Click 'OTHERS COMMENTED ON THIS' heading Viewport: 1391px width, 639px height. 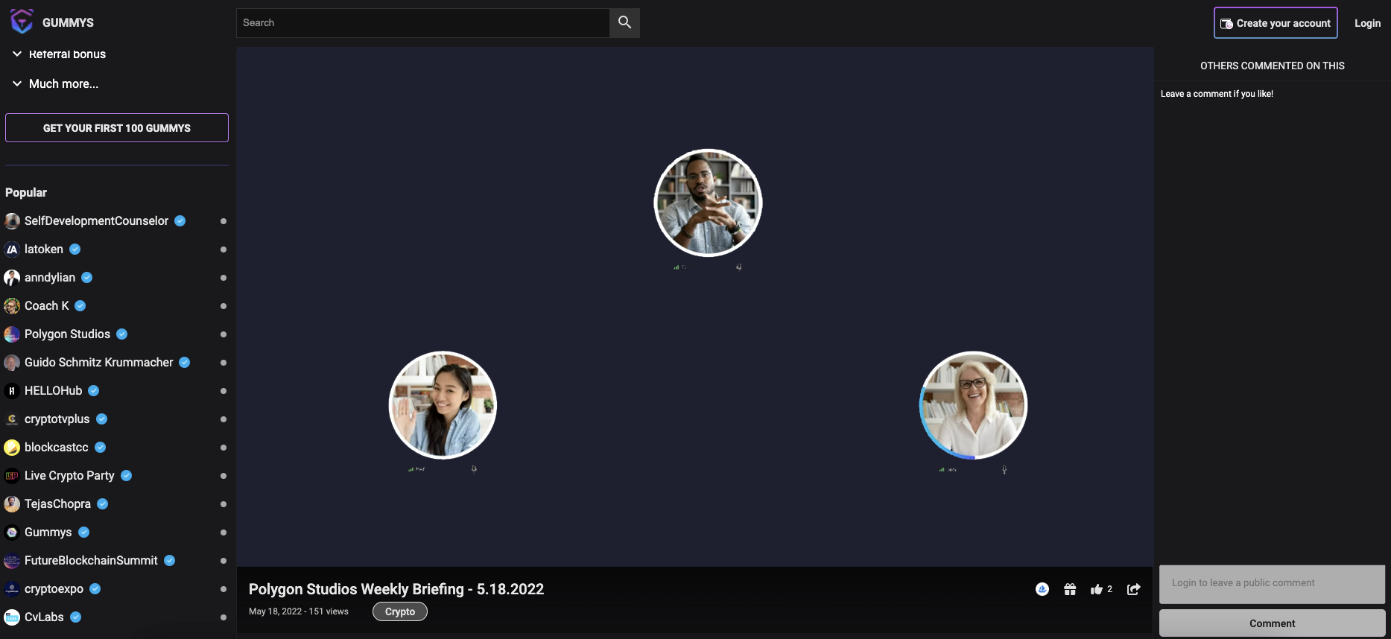point(1273,66)
